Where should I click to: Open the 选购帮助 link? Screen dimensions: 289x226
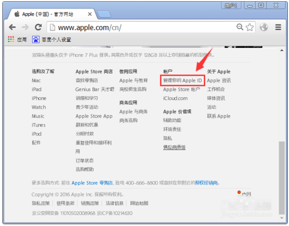click(85, 169)
